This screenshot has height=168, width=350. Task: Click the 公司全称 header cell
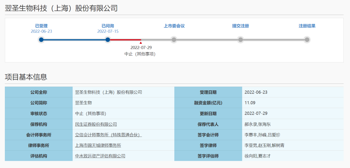(x=39, y=92)
